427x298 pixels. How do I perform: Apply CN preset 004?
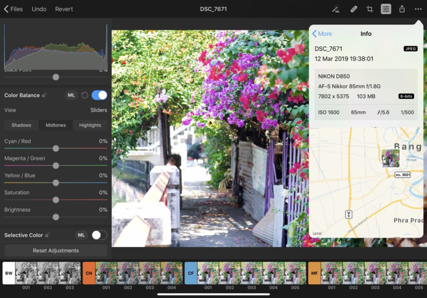[171, 273]
